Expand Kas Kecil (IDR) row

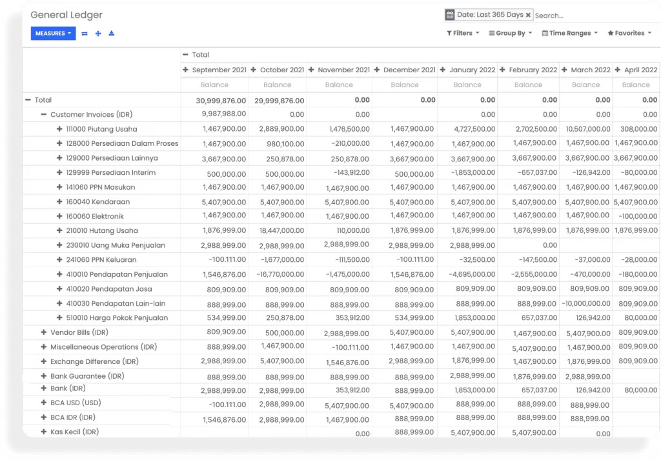click(43, 432)
